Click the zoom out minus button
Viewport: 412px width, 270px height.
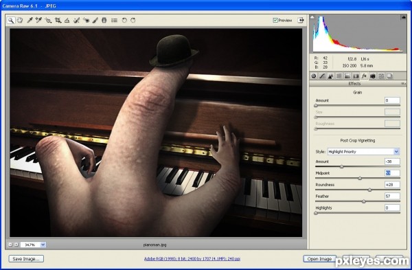pyautogui.click(x=10, y=245)
